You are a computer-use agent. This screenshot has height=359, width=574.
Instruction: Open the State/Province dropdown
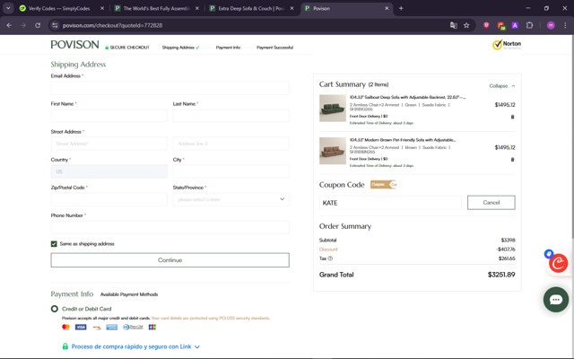tap(231, 199)
